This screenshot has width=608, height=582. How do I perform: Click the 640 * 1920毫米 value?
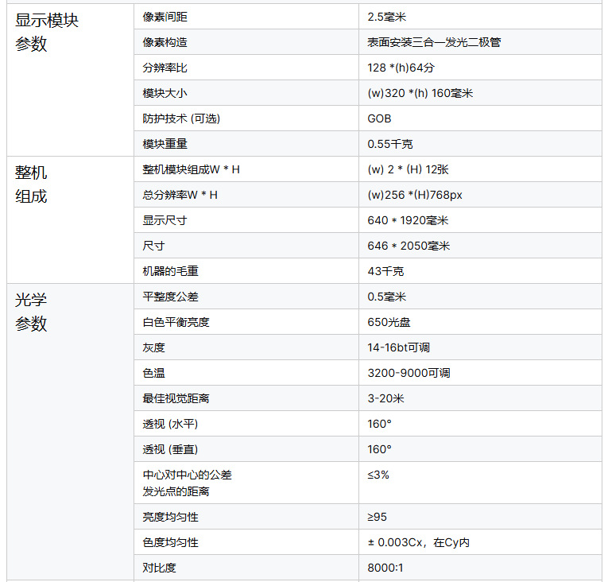(408, 220)
